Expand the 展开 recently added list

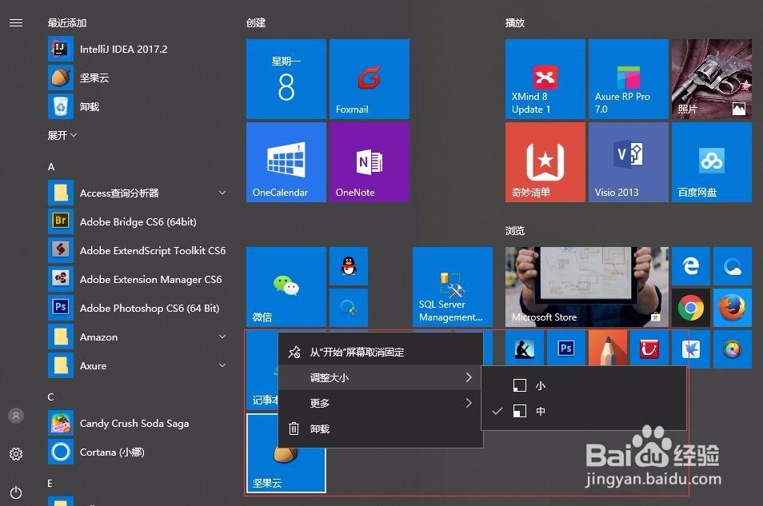(x=62, y=135)
